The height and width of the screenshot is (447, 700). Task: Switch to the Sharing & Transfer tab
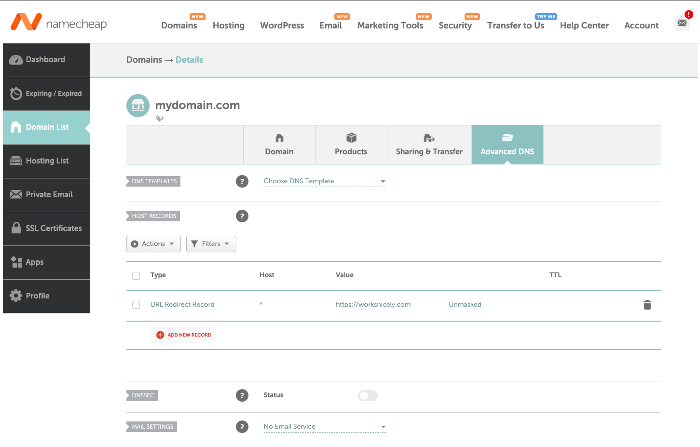pyautogui.click(x=429, y=145)
